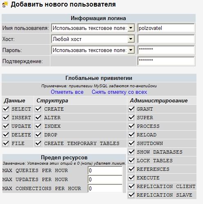Click the Администрирование column heading
The image size is (203, 204).
pos(159,101)
